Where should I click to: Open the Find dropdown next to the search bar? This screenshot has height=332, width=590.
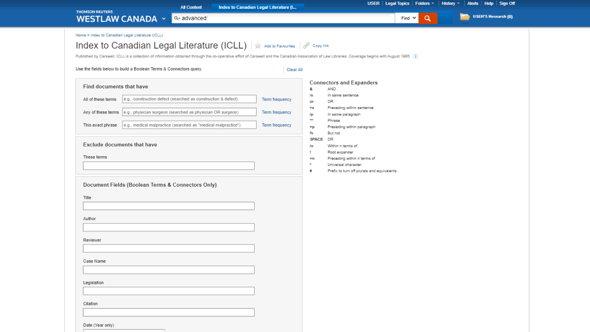406,18
